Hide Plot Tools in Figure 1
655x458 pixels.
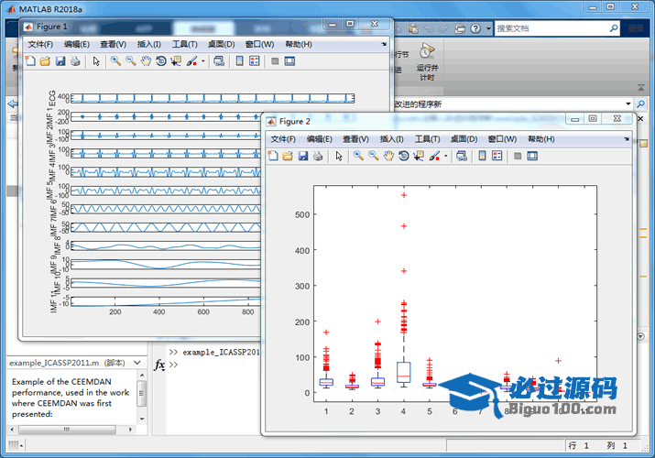coord(275,61)
